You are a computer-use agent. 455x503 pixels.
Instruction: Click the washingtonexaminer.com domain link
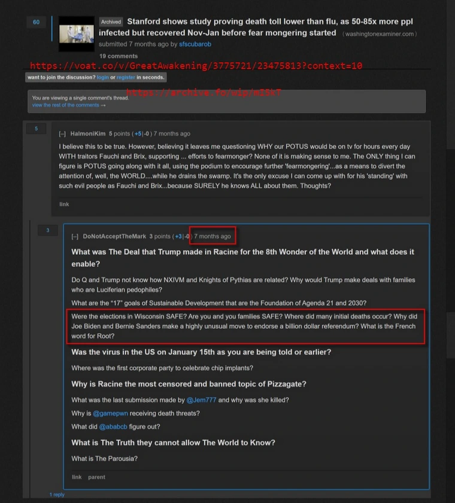380,34
